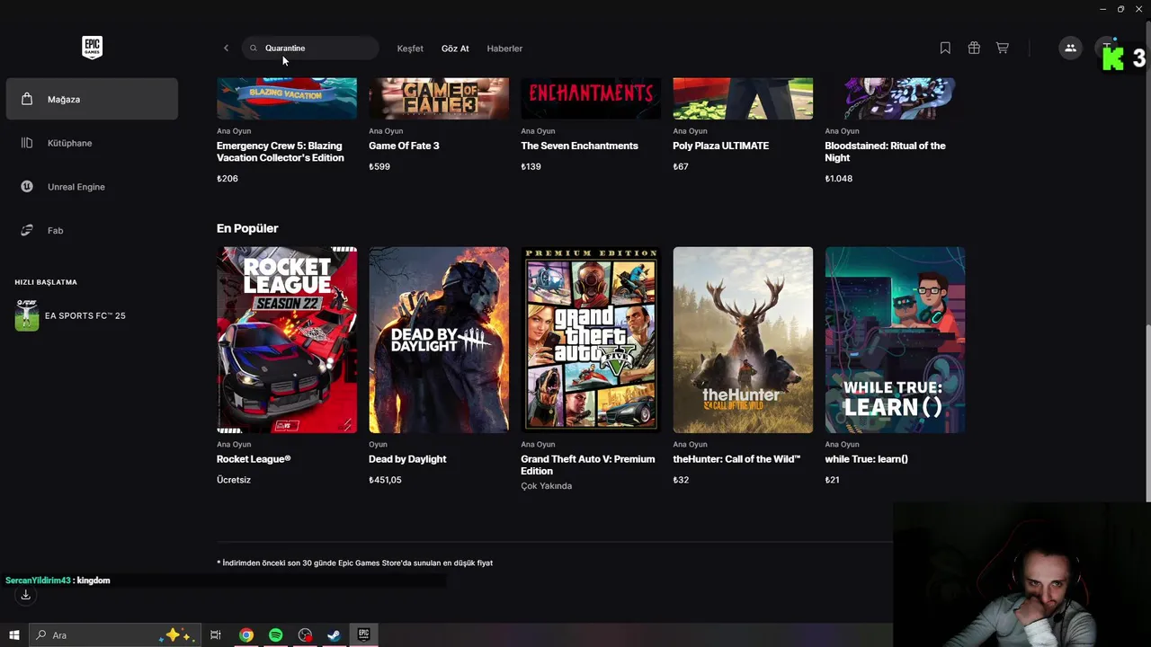Open Poly Plaza ULTIMATE thumbnail
Screen dimensions: 1151x647
743,99
